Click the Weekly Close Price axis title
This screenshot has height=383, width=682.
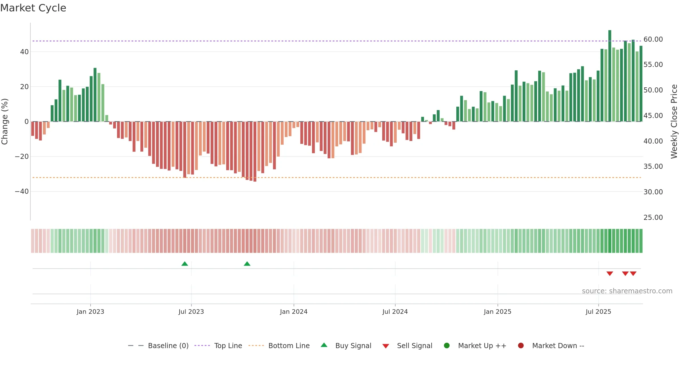(x=674, y=121)
